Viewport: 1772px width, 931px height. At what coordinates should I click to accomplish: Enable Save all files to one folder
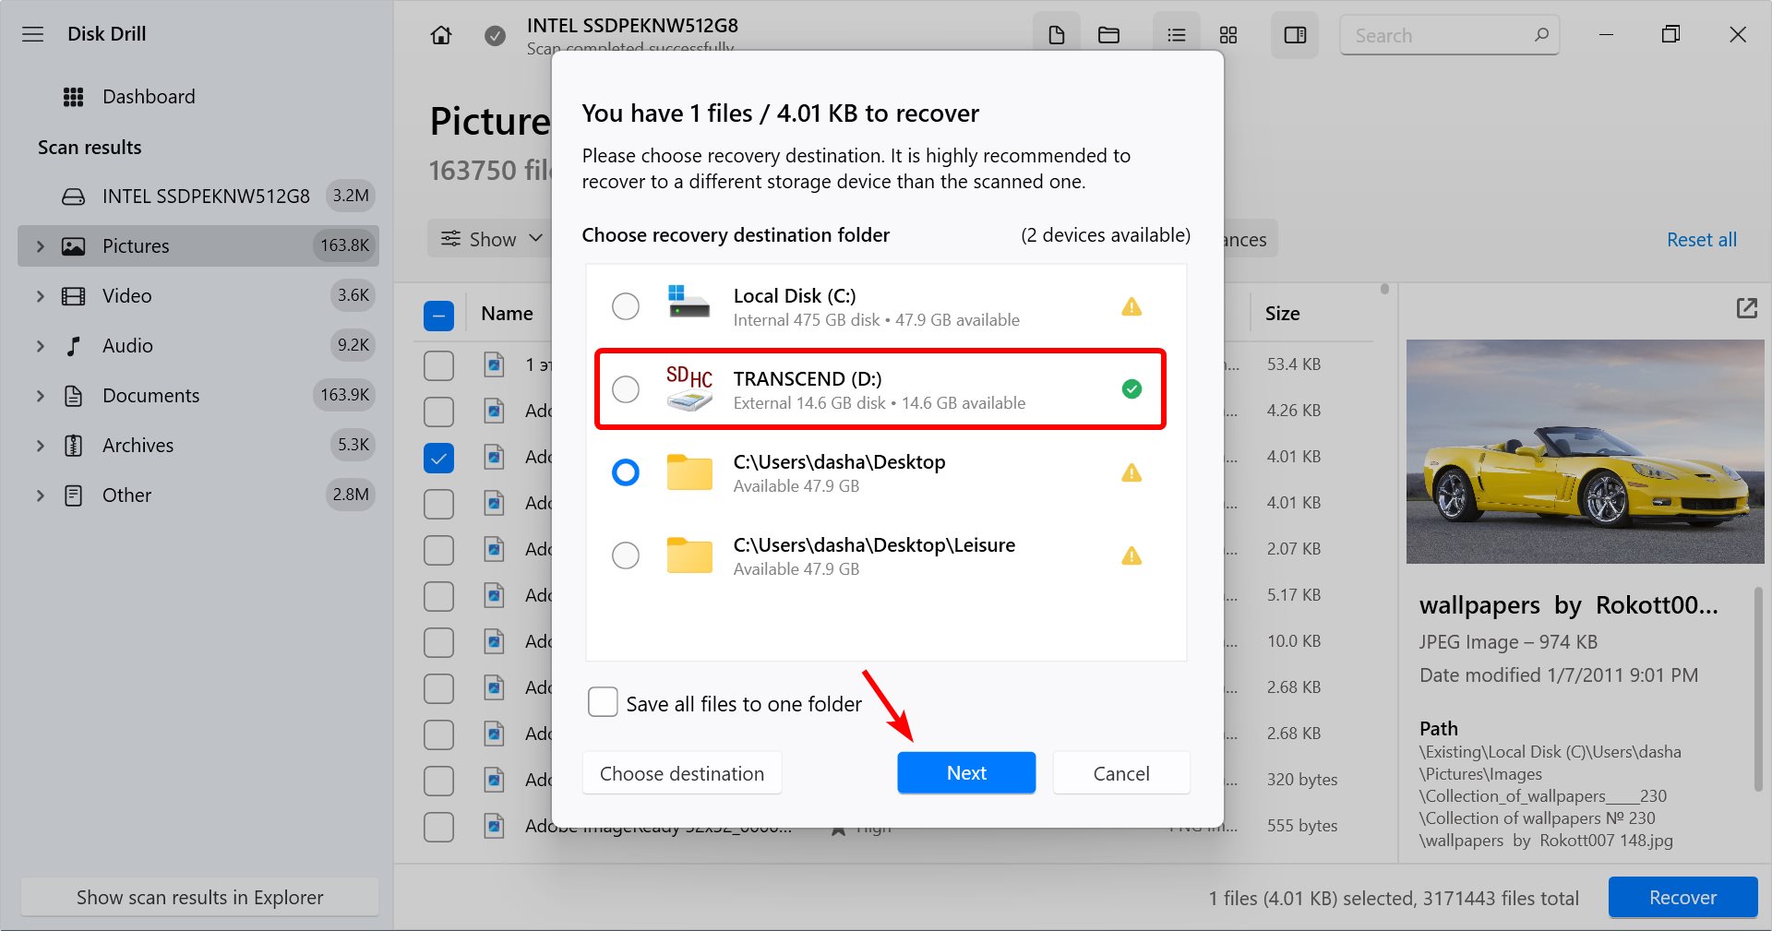pyautogui.click(x=603, y=702)
